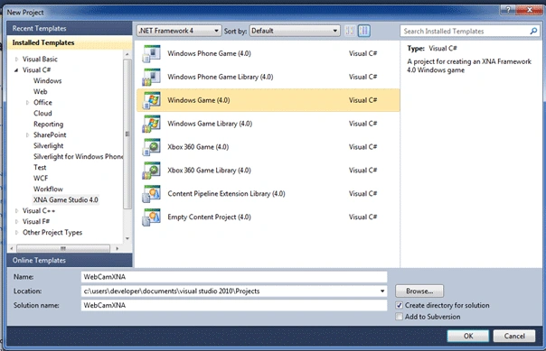The image size is (546, 351).
Task: Click the search magnifier icon
Action: click(533, 31)
